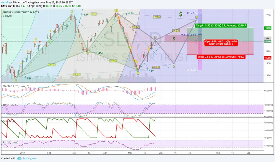Viewport: 275px width, 162px height.
Task: Click the 0.785 pattern ratio label
Action: coord(156,67)
